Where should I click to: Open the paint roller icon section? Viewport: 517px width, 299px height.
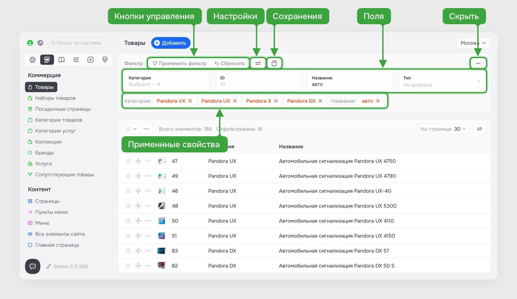click(x=105, y=60)
